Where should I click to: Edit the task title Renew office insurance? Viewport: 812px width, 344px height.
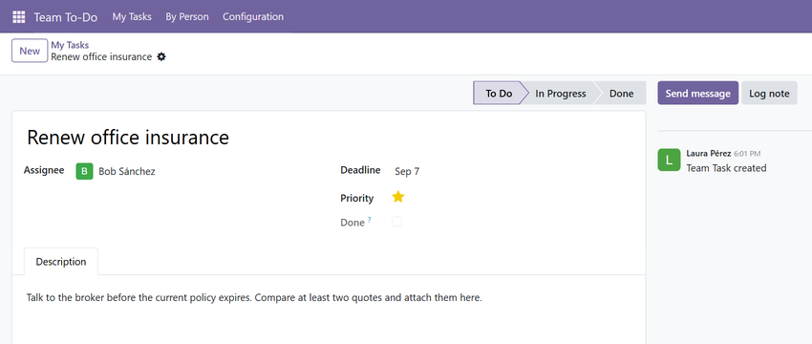point(128,138)
